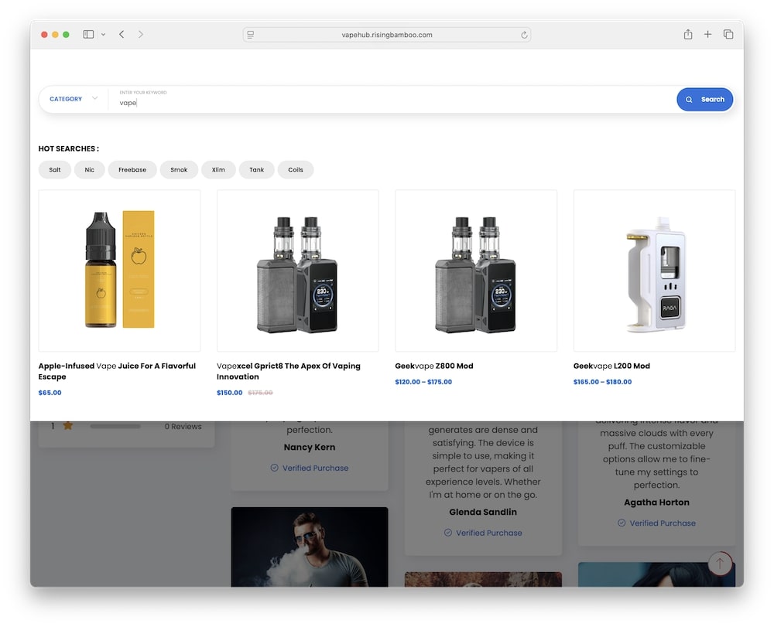Viewport: 774px width, 627px height.
Task: Open the page reader icon in address bar
Action: (x=251, y=35)
